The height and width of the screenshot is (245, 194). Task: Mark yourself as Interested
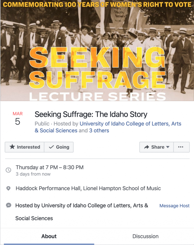coord(25,147)
